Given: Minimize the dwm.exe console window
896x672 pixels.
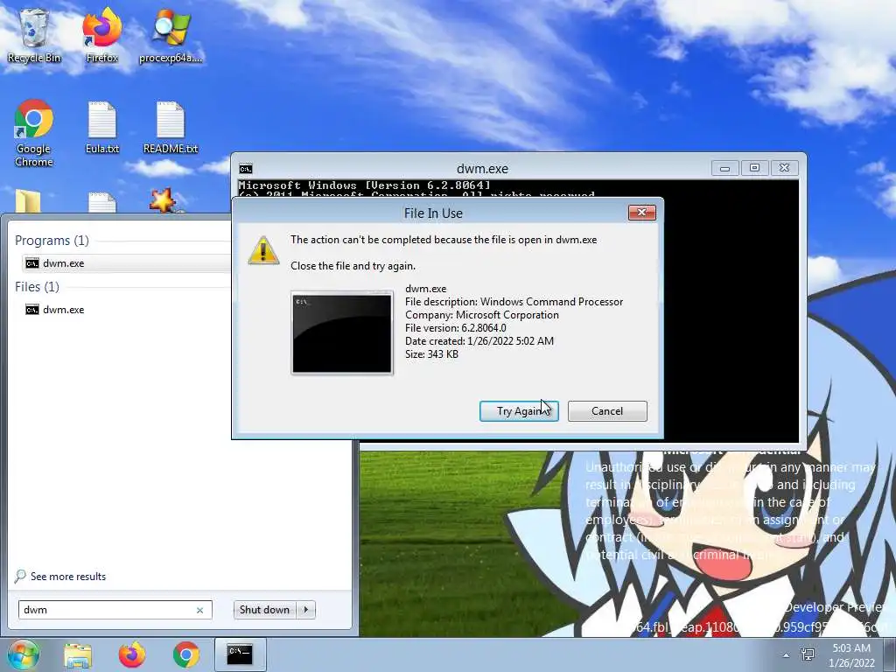Looking at the screenshot, I should (x=724, y=168).
